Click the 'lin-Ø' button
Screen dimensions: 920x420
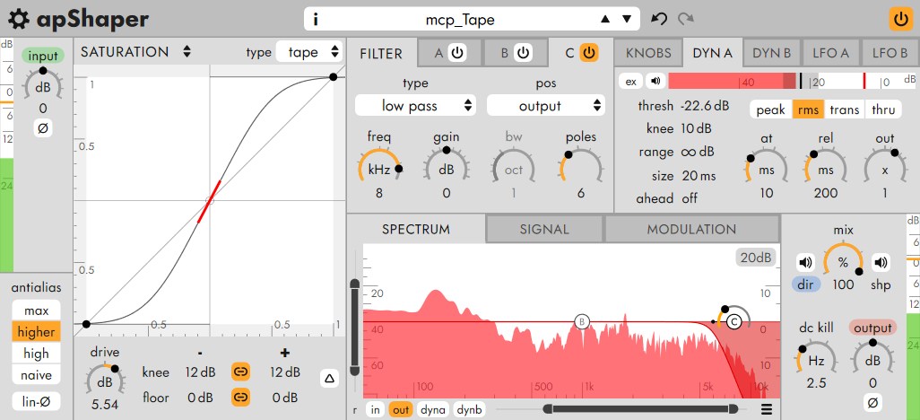pos(37,401)
